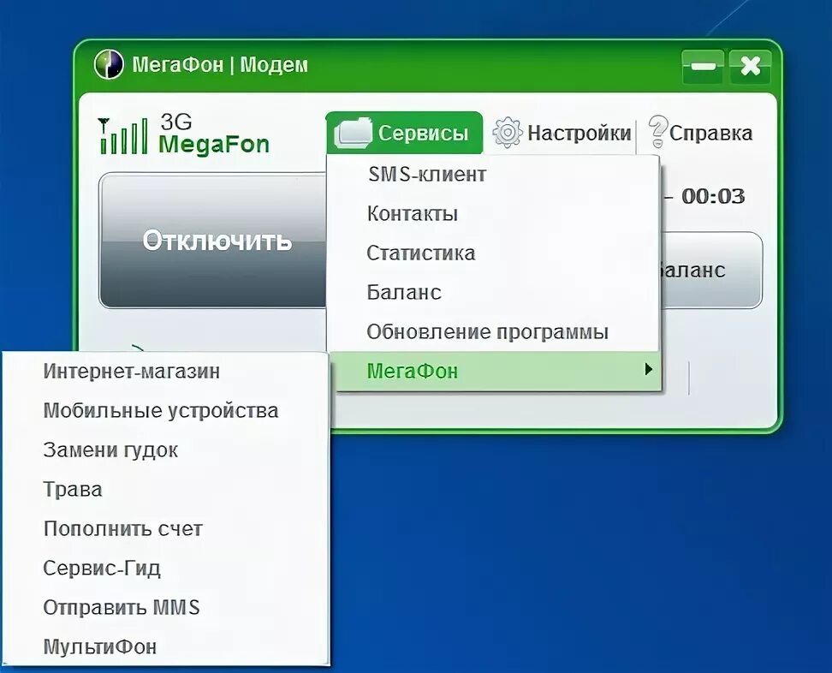Minimize the МегаФон Модем window
Image resolution: width=832 pixels, height=673 pixels.
pos(703,66)
